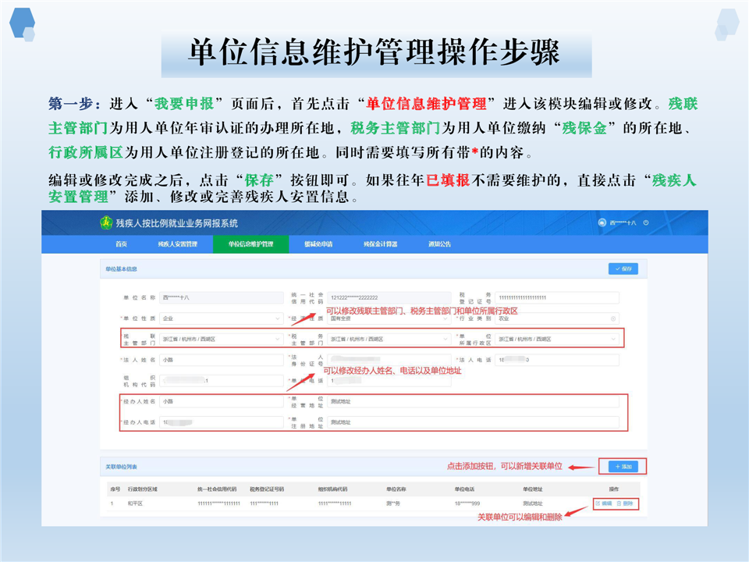749x562 pixels.
Task: Clear the 行业类别 field with clear icon
Action: (x=613, y=318)
